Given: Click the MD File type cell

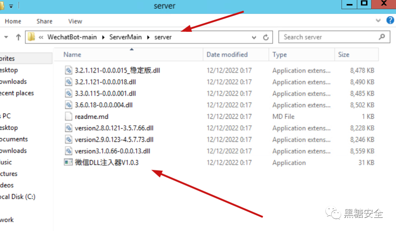Looking at the screenshot, I should tap(283, 116).
